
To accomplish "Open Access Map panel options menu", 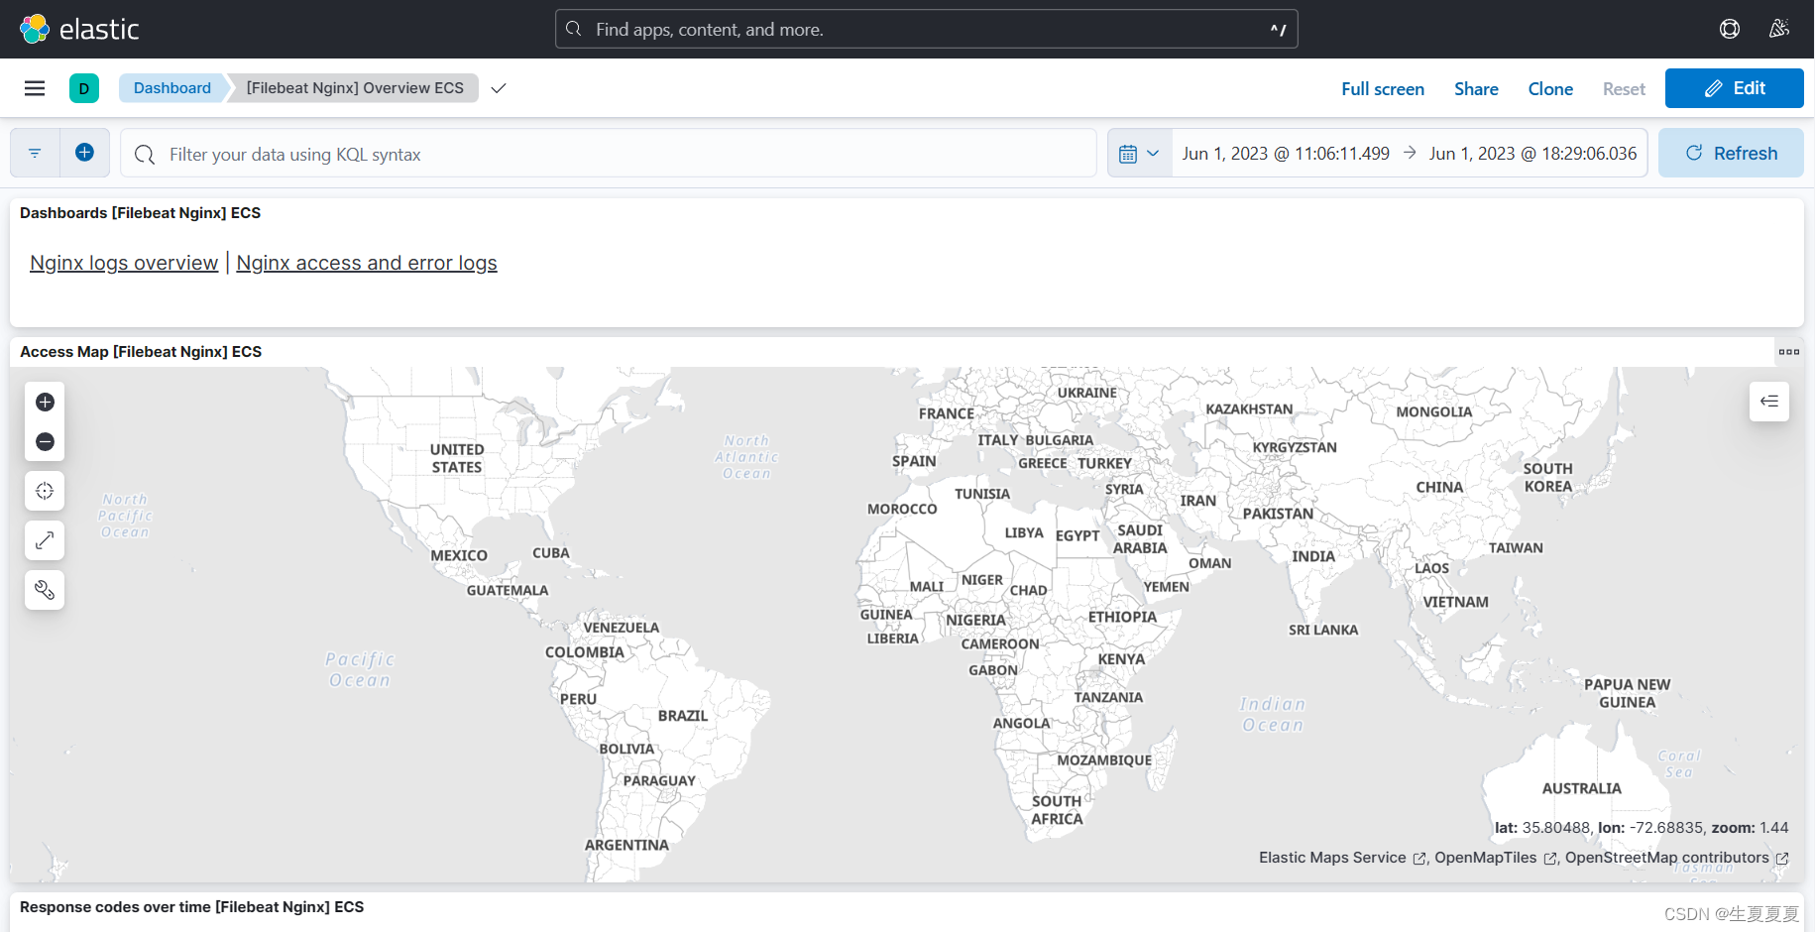I will (1789, 352).
